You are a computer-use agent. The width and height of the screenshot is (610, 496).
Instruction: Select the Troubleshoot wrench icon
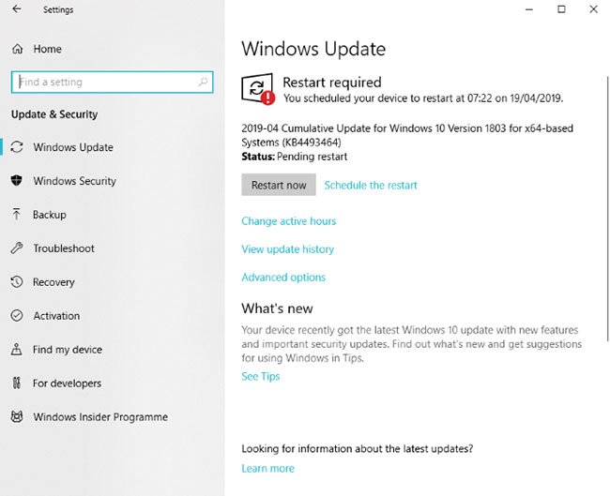pyautogui.click(x=17, y=248)
